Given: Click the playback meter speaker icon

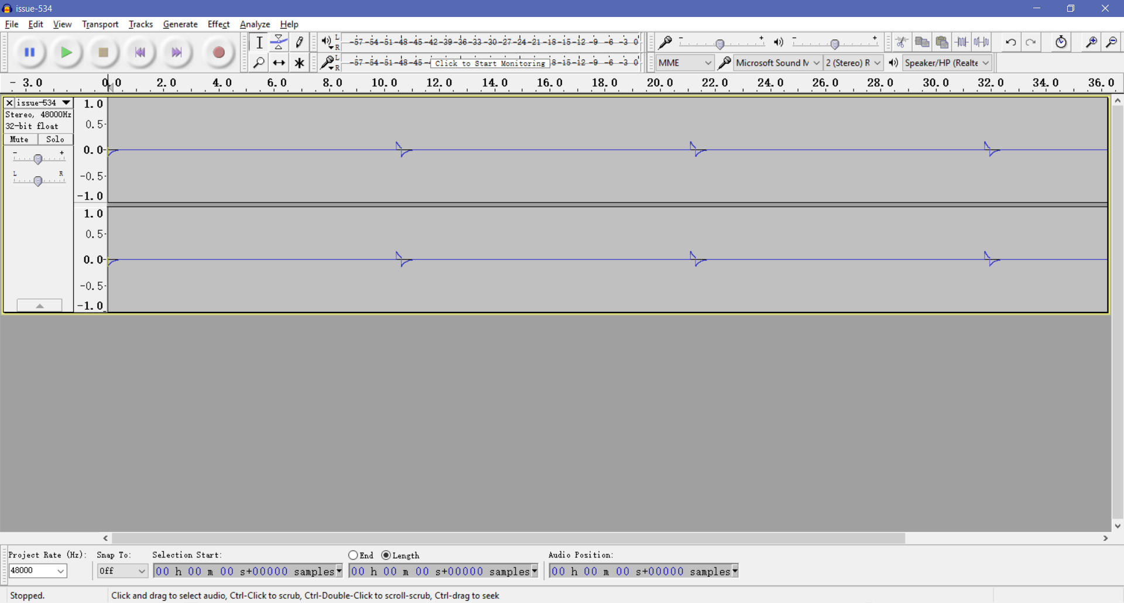Looking at the screenshot, I should (327, 42).
